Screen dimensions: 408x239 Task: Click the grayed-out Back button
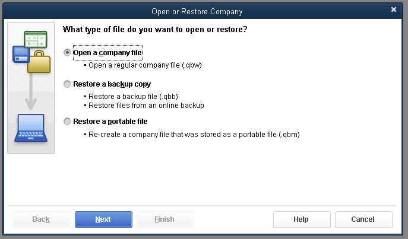42,219
